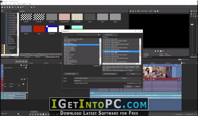Toggle favorite star for Internet 4K 2160p 25 fps
198x116 pixels.
(103, 39)
